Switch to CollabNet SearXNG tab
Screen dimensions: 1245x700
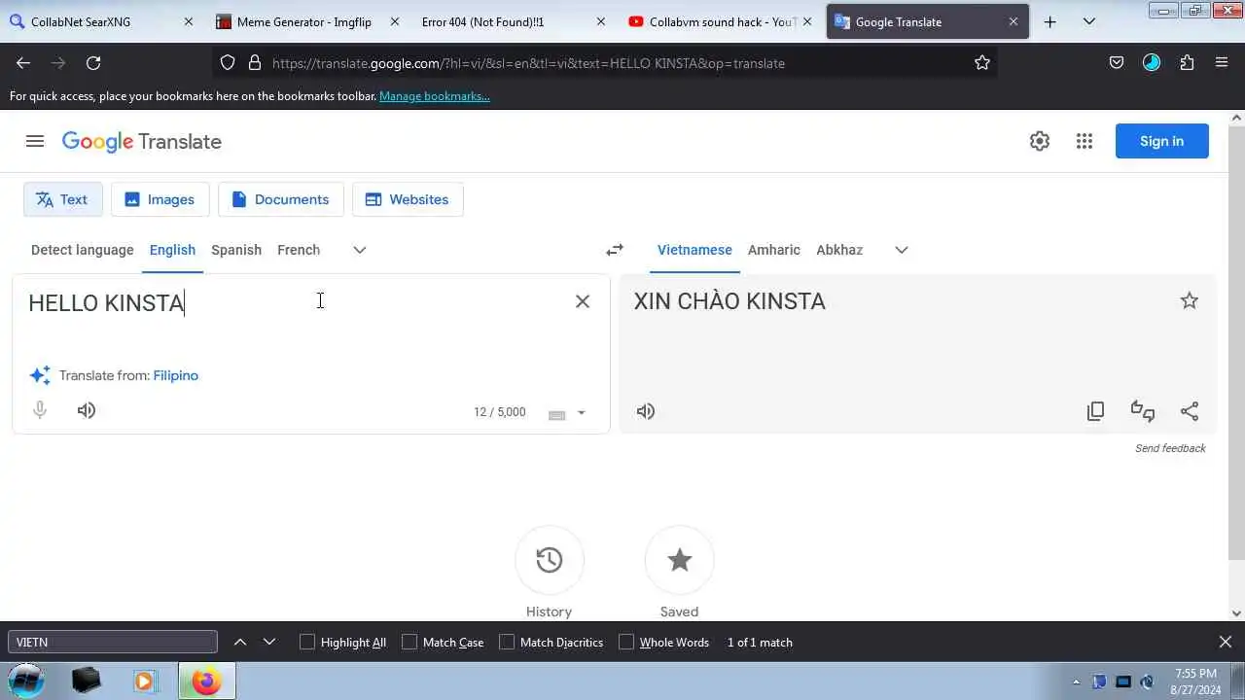coord(100,21)
